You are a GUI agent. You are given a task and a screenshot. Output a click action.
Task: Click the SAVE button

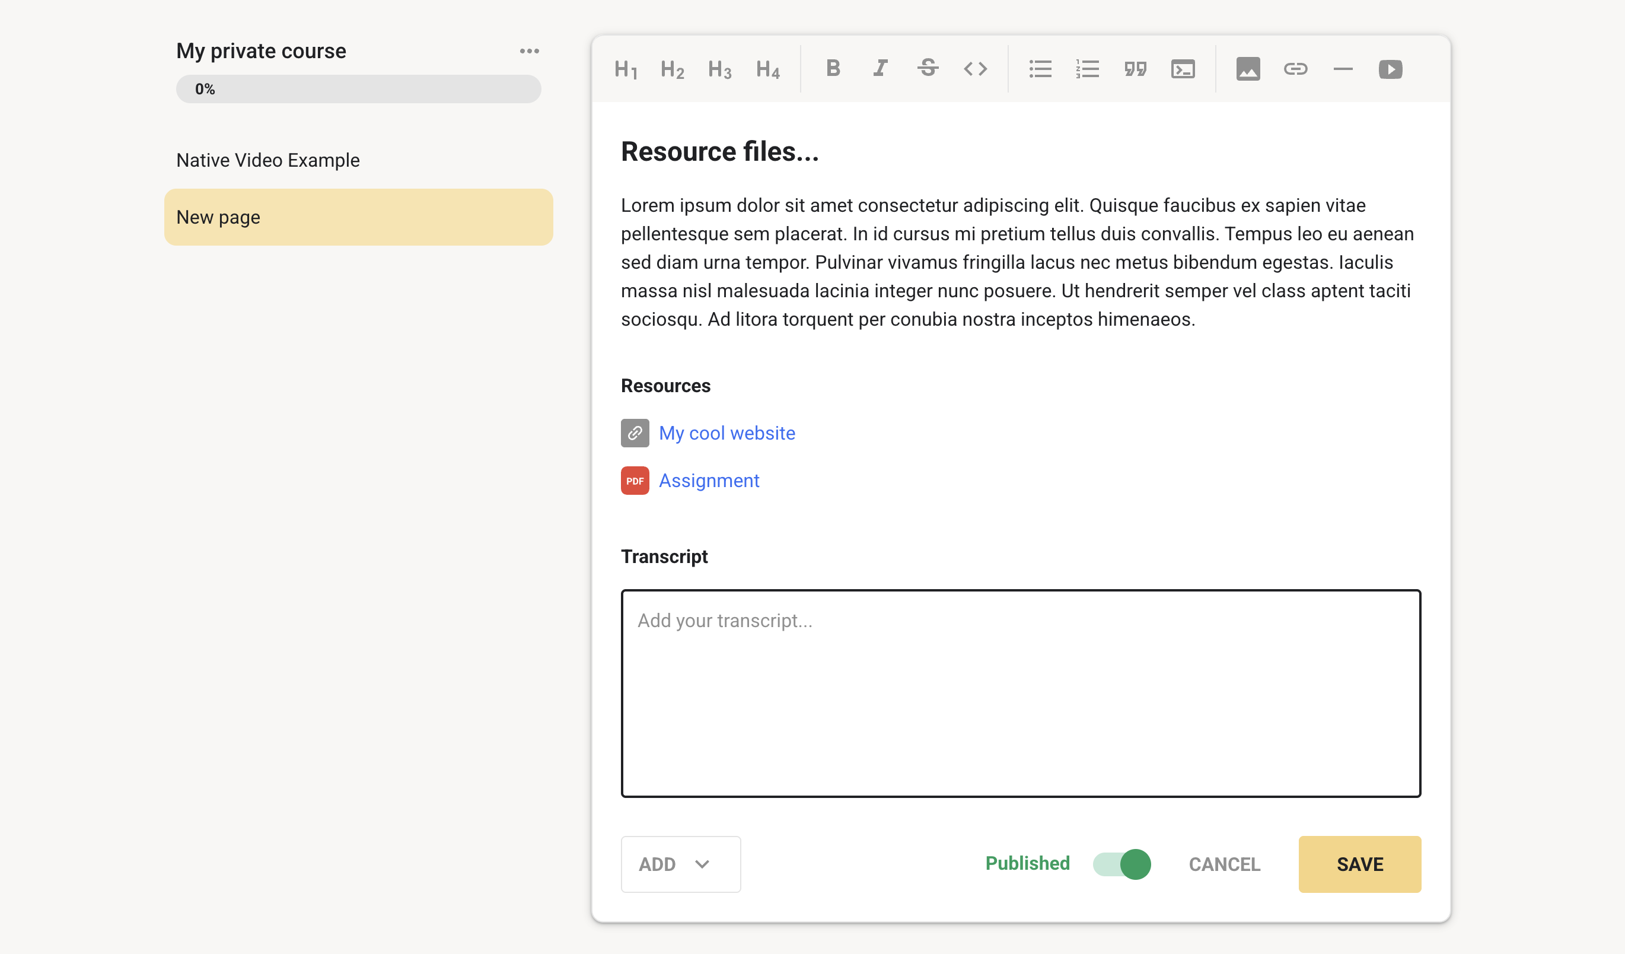click(1359, 864)
